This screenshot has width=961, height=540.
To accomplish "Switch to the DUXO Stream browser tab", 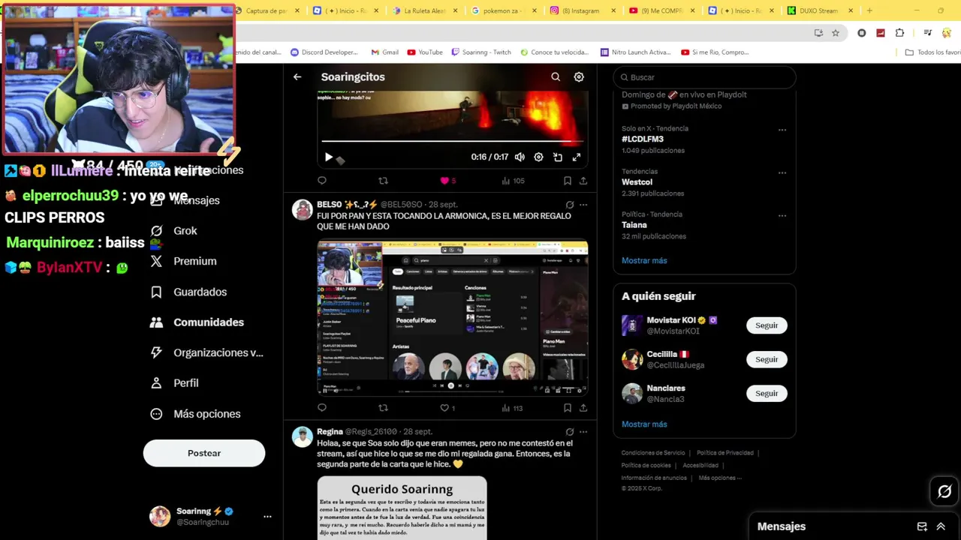I will (818, 10).
